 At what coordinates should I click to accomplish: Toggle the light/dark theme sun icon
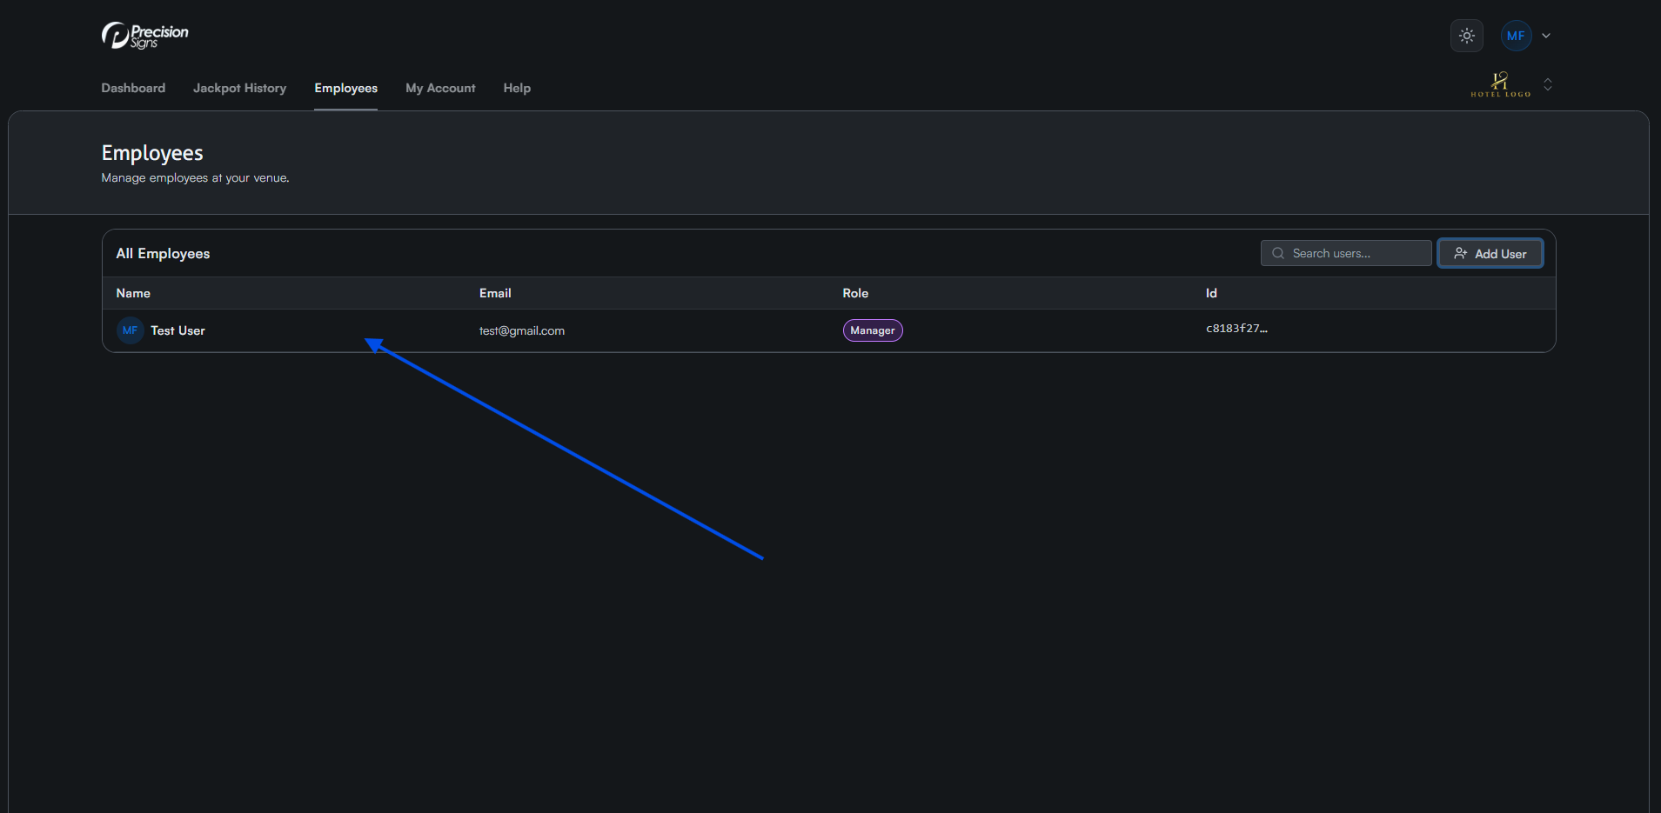click(1466, 36)
